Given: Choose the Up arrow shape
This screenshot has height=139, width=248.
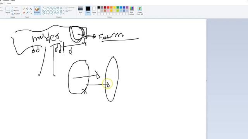Looking at the screenshot, I should coord(61,10).
